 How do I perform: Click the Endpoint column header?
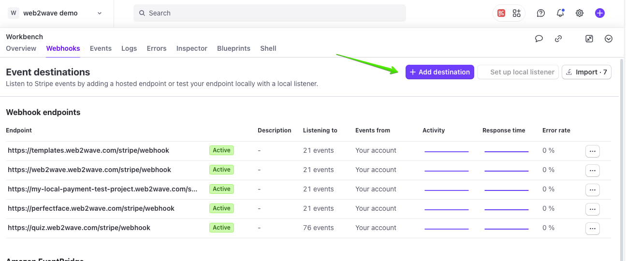tap(19, 130)
